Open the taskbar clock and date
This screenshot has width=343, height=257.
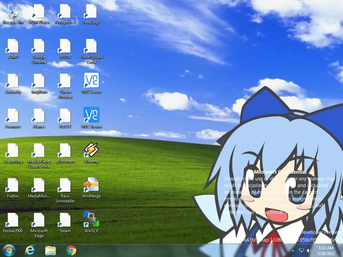[326, 251]
